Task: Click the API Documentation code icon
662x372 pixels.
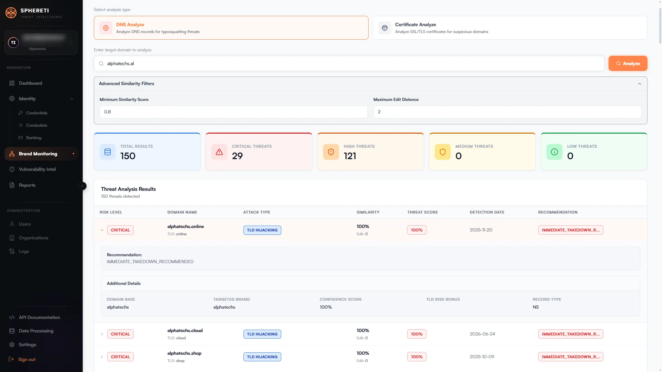Action: 12,317
